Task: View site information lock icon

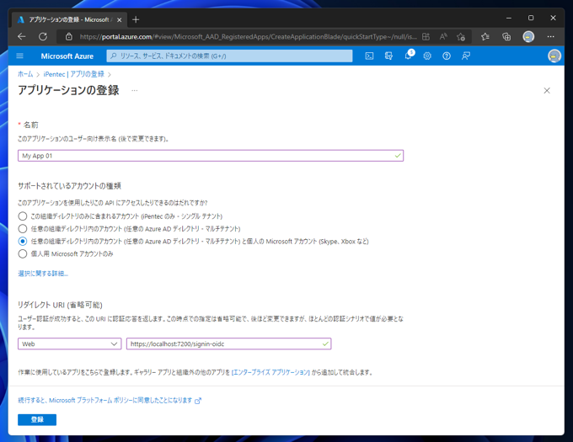Action: coord(69,36)
